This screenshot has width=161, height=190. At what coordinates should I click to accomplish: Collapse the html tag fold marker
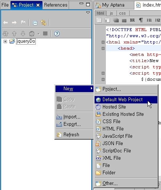pyautogui.click(x=103, y=42)
